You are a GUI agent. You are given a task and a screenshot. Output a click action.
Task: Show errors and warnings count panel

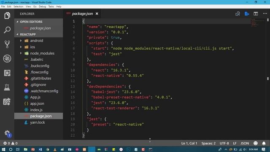11,143
